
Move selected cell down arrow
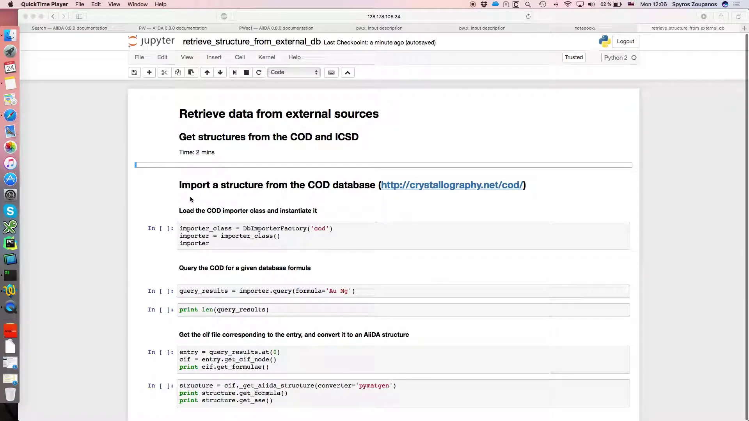pos(220,73)
